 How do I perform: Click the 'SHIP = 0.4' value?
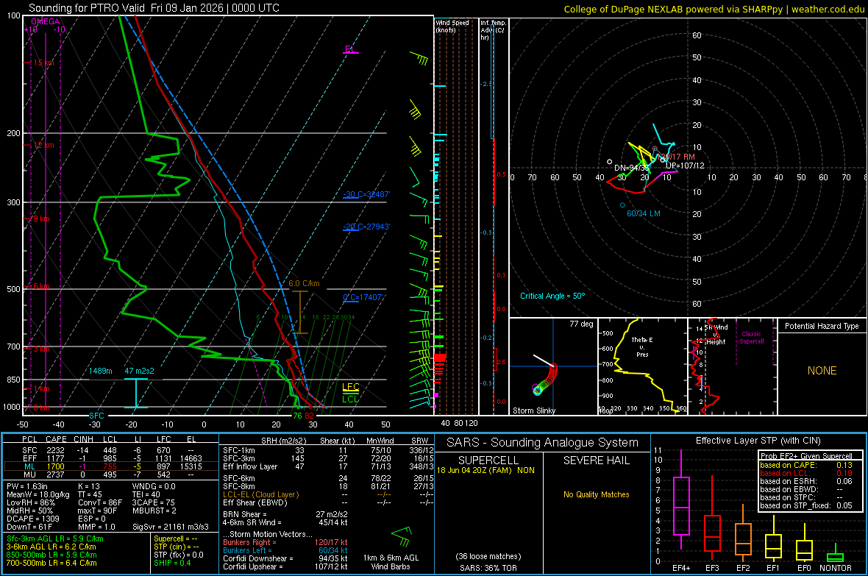pyautogui.click(x=172, y=563)
